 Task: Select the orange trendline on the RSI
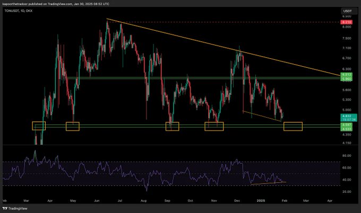click(268, 183)
